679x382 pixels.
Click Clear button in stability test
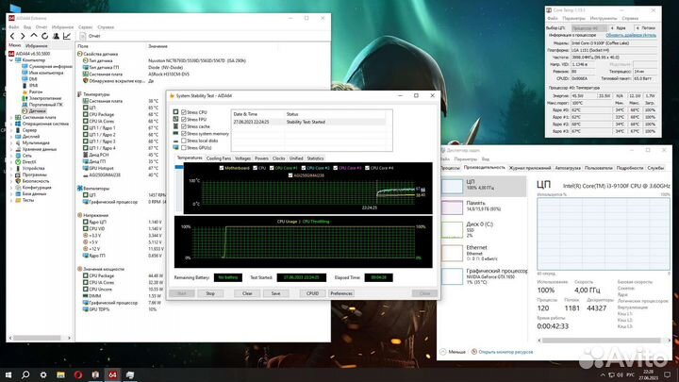pyautogui.click(x=247, y=293)
